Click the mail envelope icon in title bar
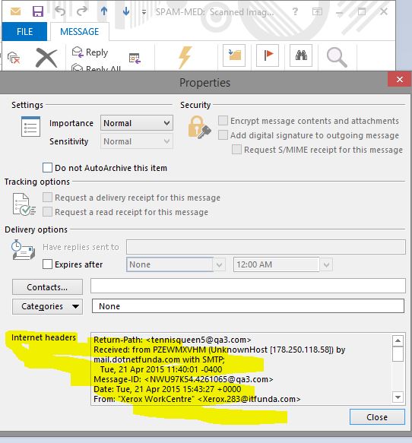Screen dimensions: 412x443 click(x=15, y=11)
